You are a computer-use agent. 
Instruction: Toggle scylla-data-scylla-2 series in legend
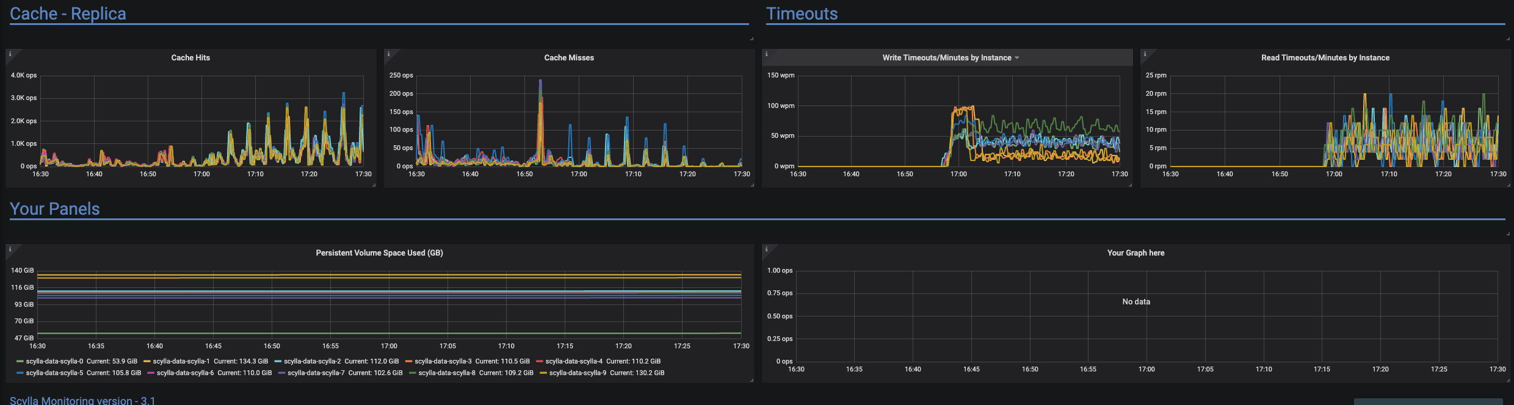(x=313, y=361)
